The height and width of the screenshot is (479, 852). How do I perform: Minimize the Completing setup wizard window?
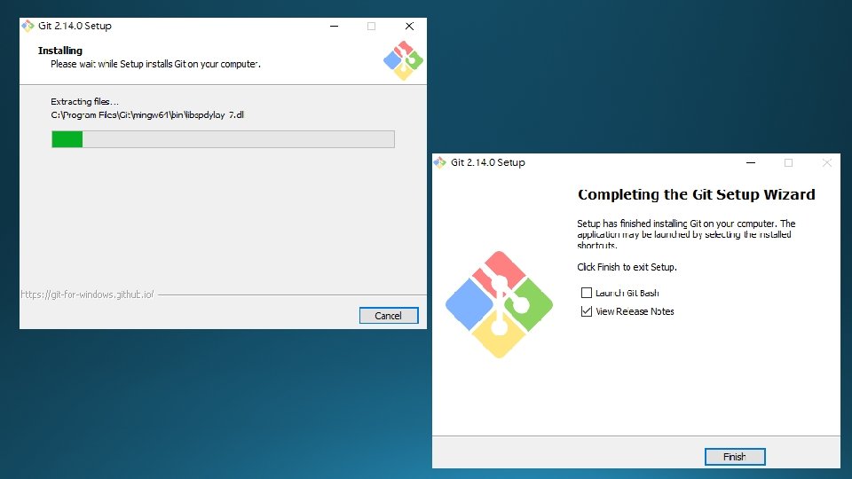[x=751, y=162]
